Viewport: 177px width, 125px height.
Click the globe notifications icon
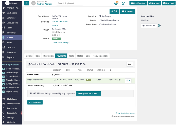click(x=116, y=3)
